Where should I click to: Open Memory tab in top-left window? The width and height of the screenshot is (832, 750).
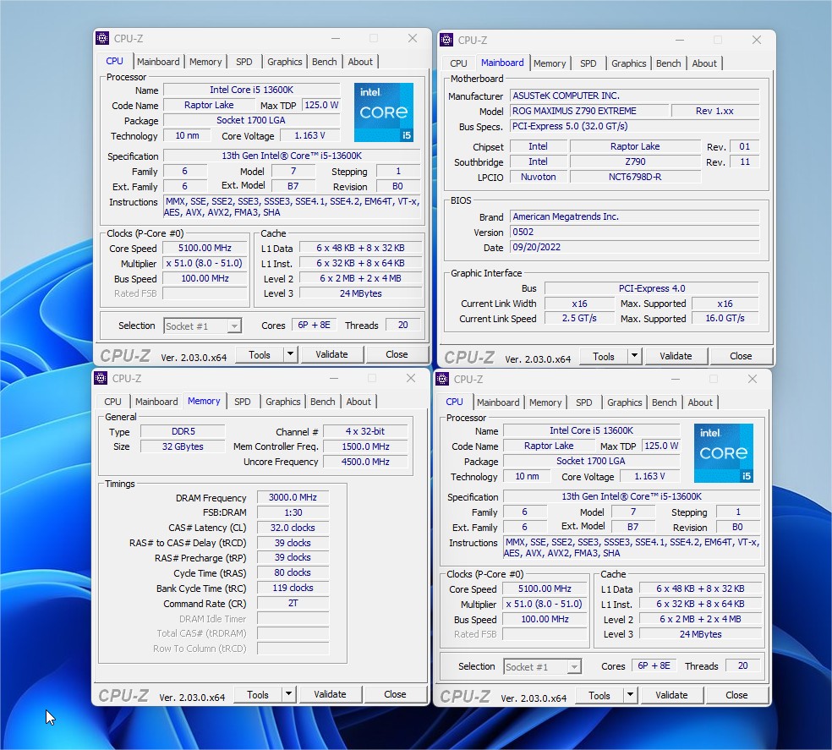coord(205,62)
